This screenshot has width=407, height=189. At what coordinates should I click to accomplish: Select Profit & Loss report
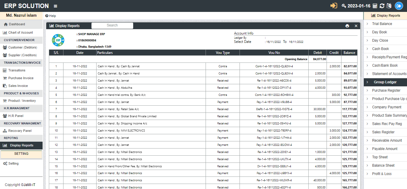click(x=382, y=174)
